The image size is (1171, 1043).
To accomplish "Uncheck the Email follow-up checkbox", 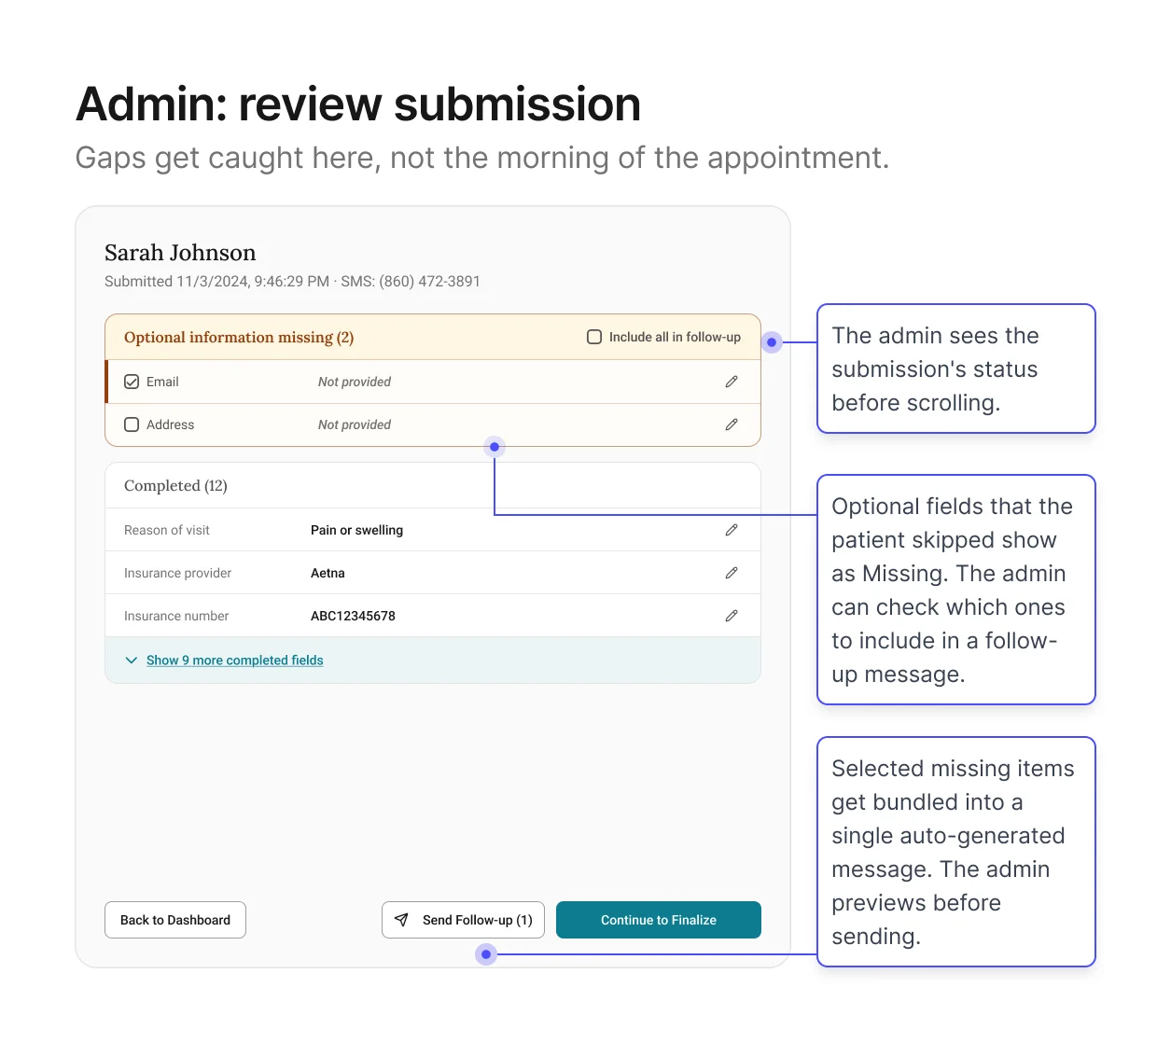I will tap(132, 382).
